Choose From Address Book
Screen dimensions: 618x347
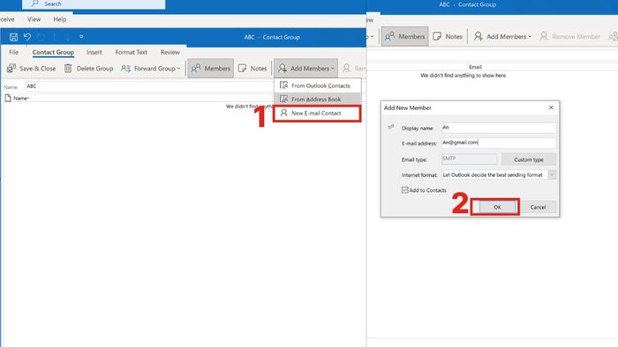pos(317,99)
